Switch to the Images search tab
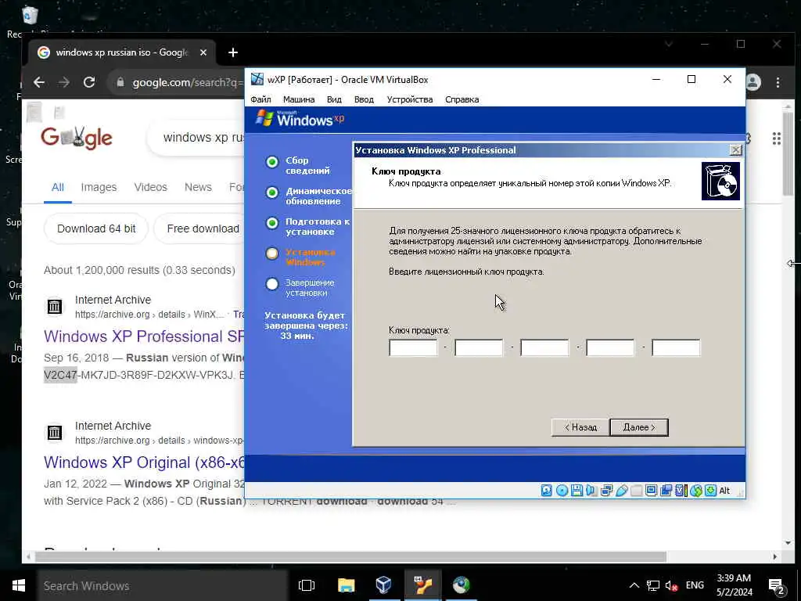 [99, 187]
